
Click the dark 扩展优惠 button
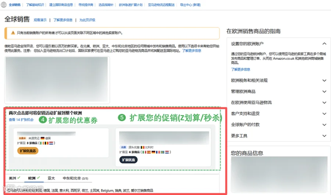[x=128, y=160]
